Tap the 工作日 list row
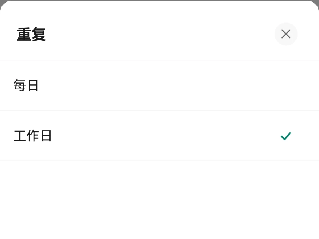 click(159, 136)
